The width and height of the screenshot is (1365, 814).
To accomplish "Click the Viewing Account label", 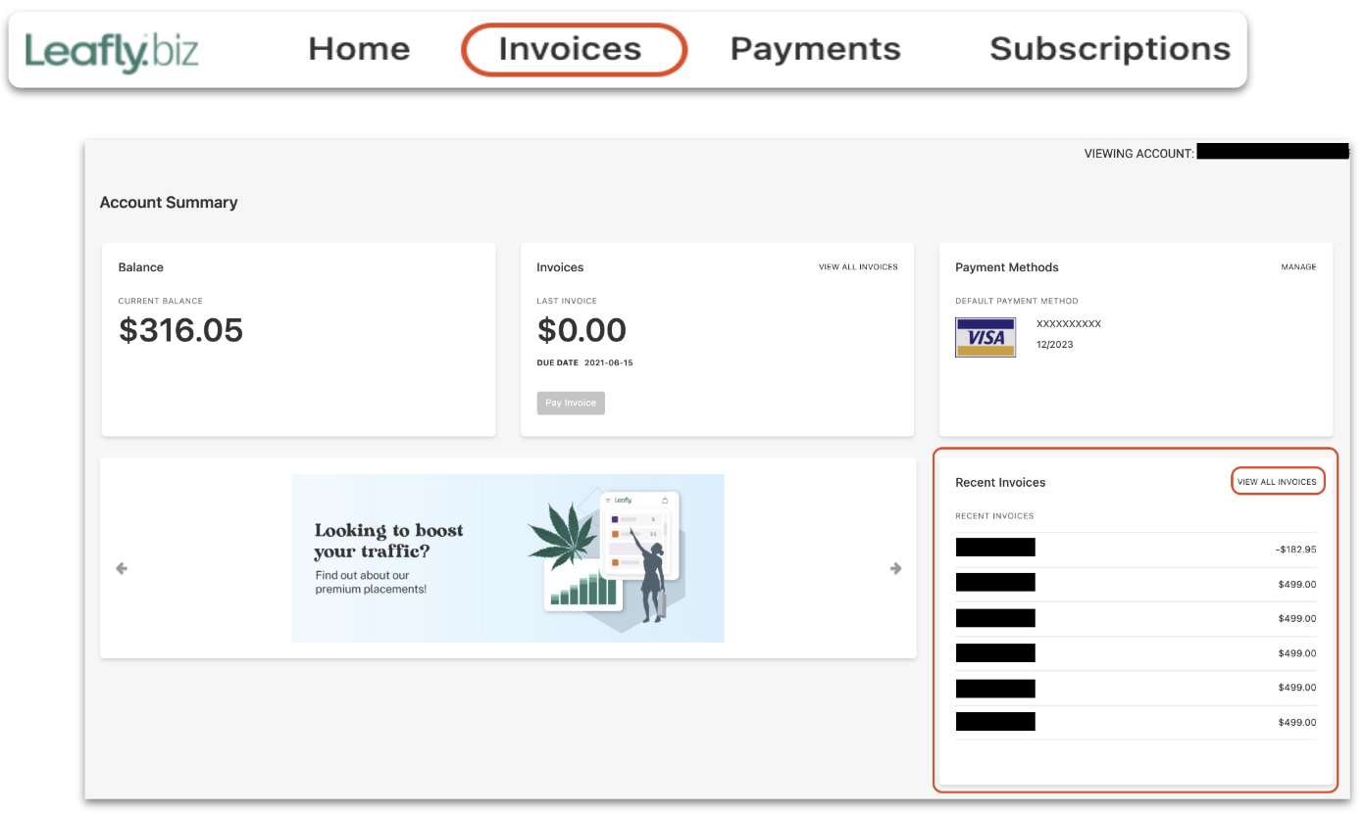I will [1138, 154].
